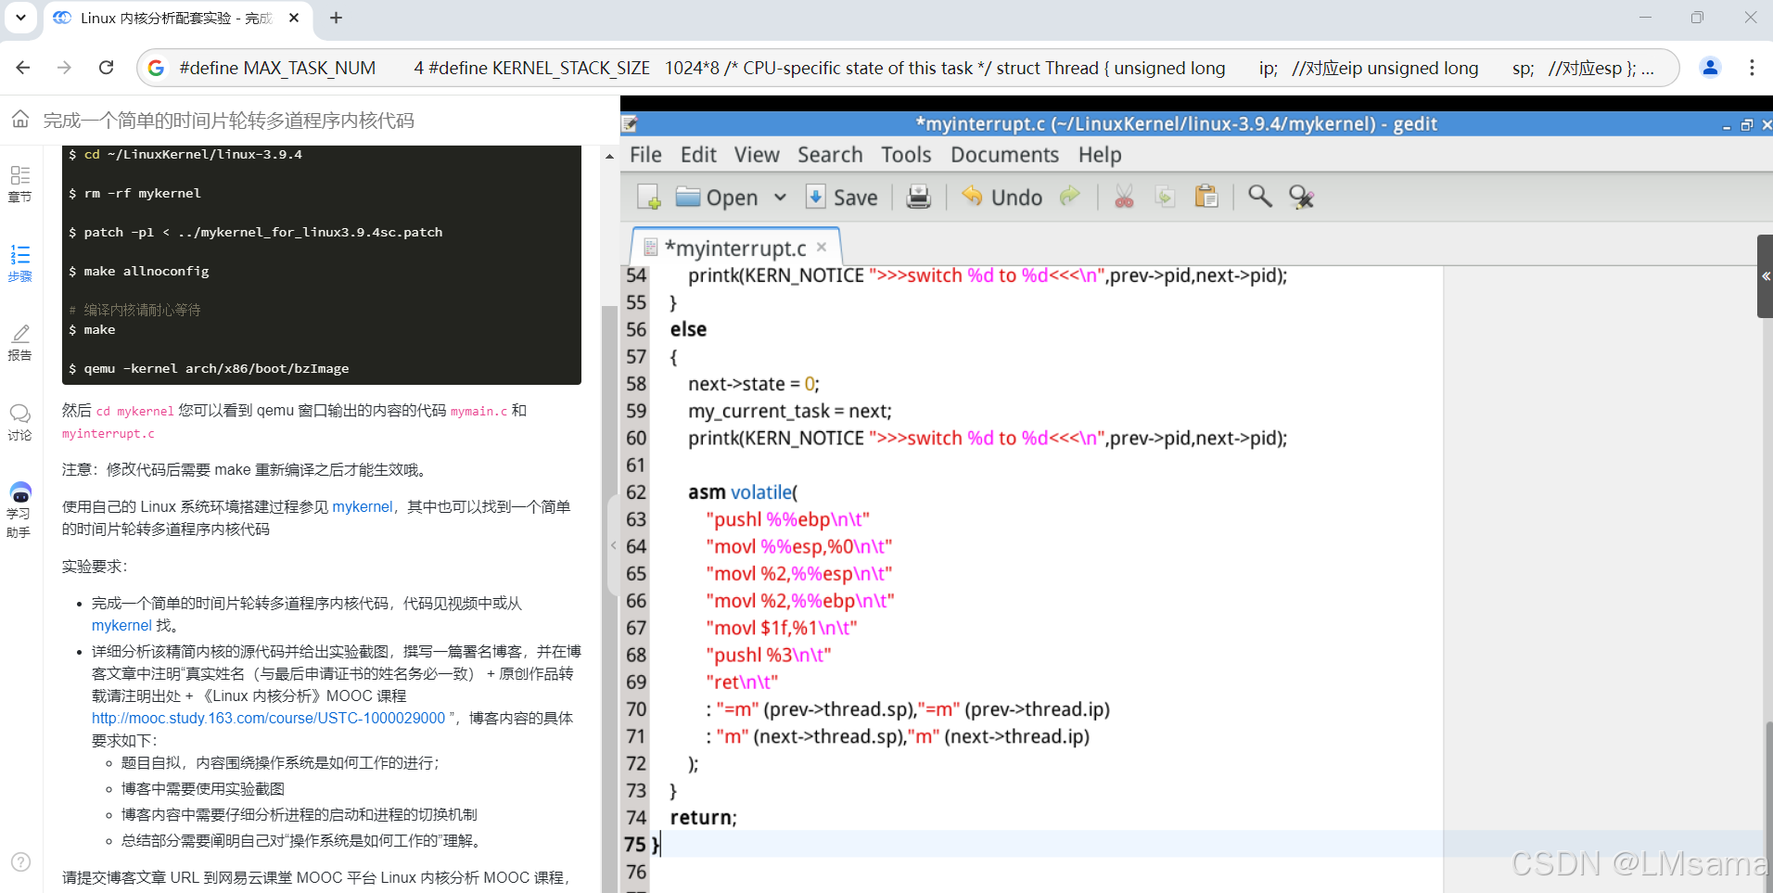
Task: Open the gedit File menu
Action: coord(645,155)
